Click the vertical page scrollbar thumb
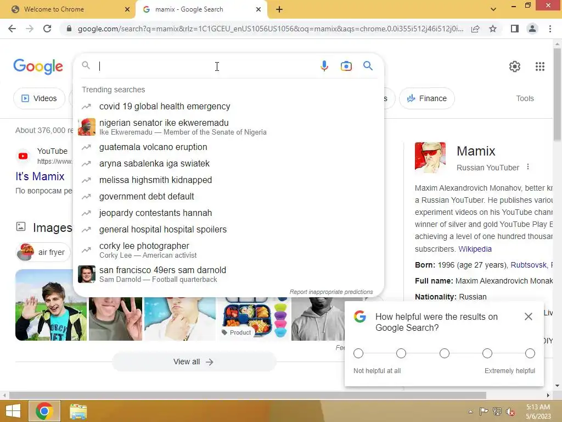This screenshot has height=422, width=562. coord(557,94)
